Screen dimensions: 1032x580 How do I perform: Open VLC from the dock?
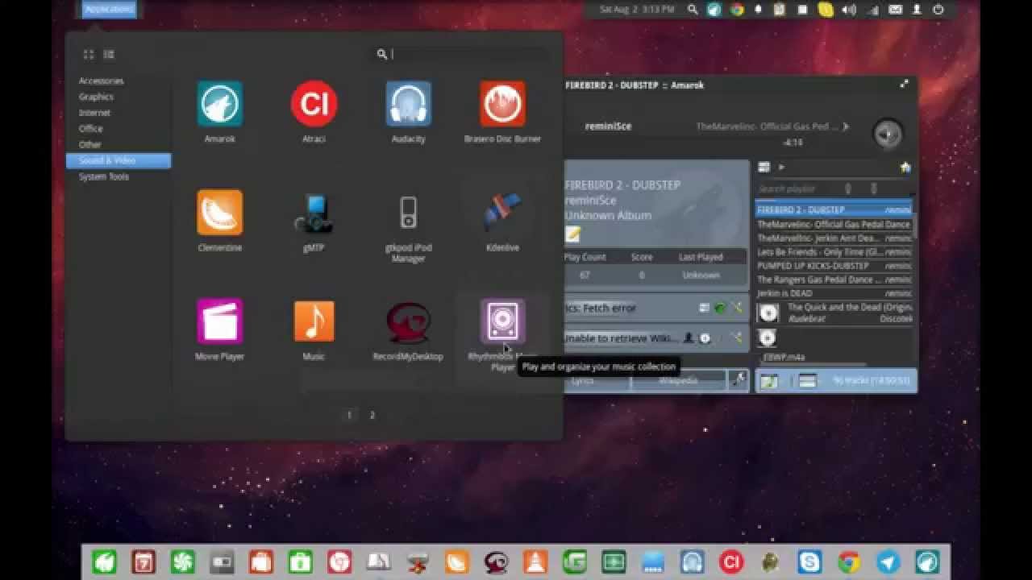[x=535, y=561]
